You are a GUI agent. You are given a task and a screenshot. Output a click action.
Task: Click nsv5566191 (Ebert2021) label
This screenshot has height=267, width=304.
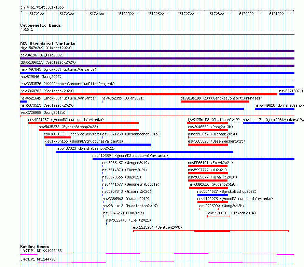tap(210, 163)
